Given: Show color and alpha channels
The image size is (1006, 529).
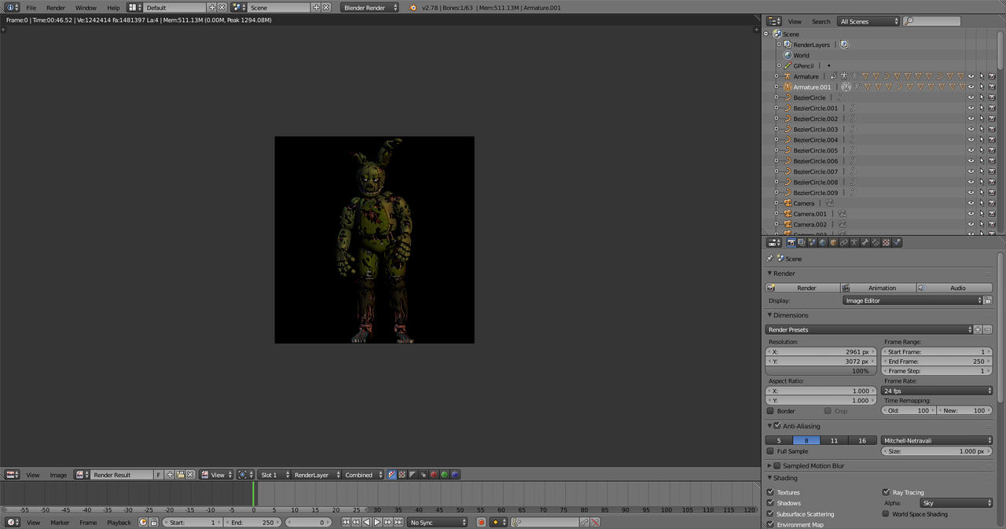Looking at the screenshot, I should 391,475.
